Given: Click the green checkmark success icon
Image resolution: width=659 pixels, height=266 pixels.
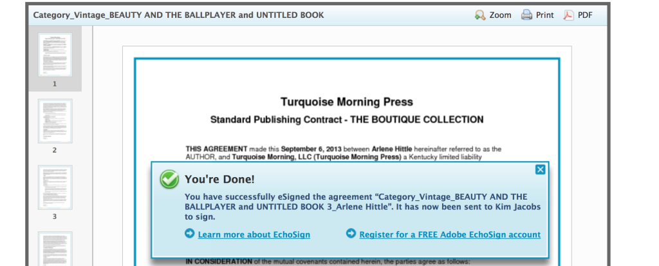Looking at the screenshot, I should click(169, 179).
